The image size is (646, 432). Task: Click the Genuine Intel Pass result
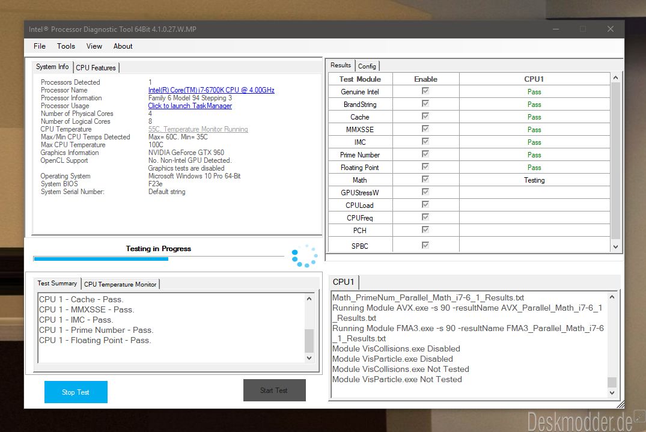point(534,92)
